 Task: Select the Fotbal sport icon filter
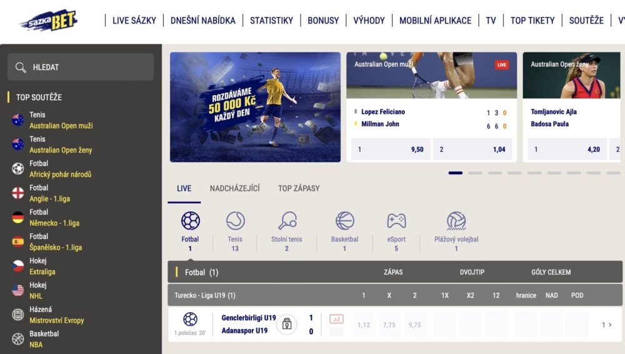click(191, 220)
